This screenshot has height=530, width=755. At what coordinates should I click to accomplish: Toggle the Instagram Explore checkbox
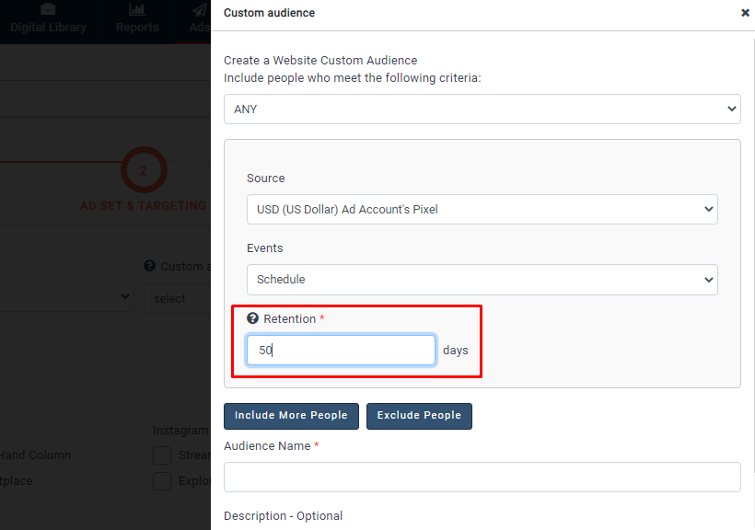[162, 480]
